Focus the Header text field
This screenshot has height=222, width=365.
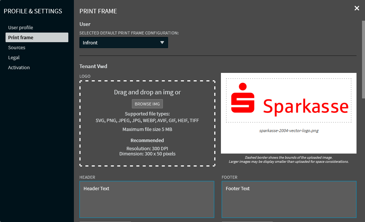click(x=147, y=199)
